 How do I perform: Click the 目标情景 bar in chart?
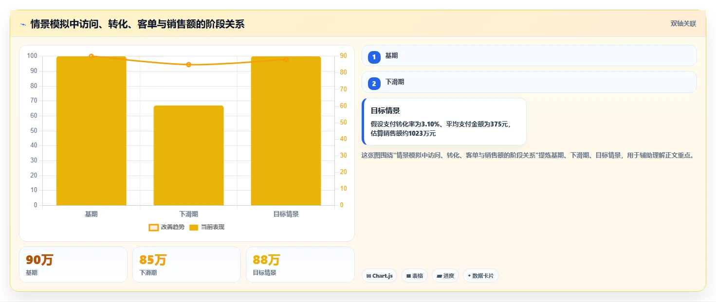click(x=286, y=131)
